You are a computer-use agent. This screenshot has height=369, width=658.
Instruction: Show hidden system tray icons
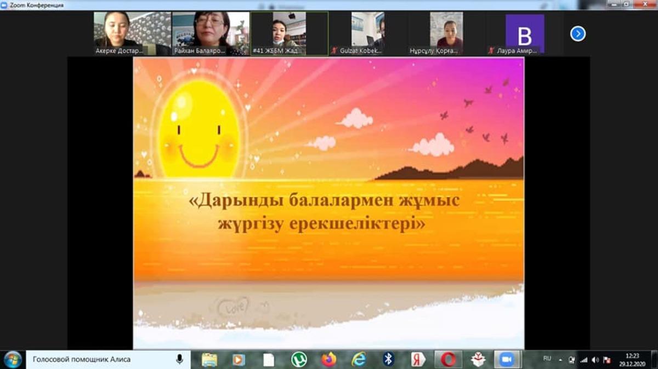pyautogui.click(x=560, y=360)
